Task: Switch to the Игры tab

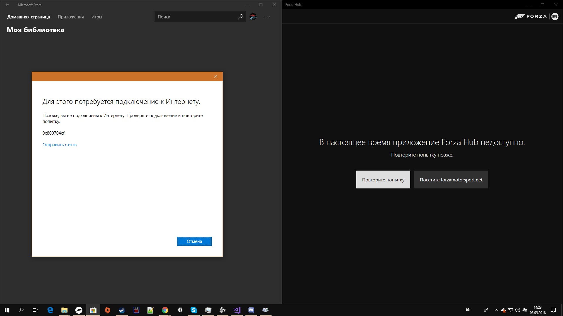Action: [x=97, y=17]
